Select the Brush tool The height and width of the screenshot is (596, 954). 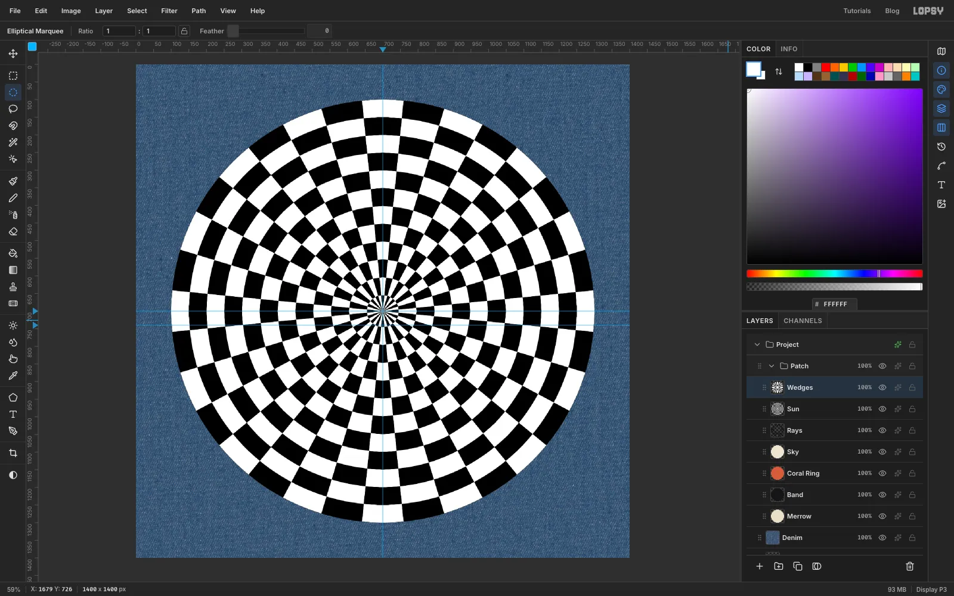(x=13, y=181)
